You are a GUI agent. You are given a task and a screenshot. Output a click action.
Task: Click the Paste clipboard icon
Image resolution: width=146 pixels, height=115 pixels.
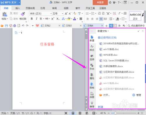[x=5, y=14]
